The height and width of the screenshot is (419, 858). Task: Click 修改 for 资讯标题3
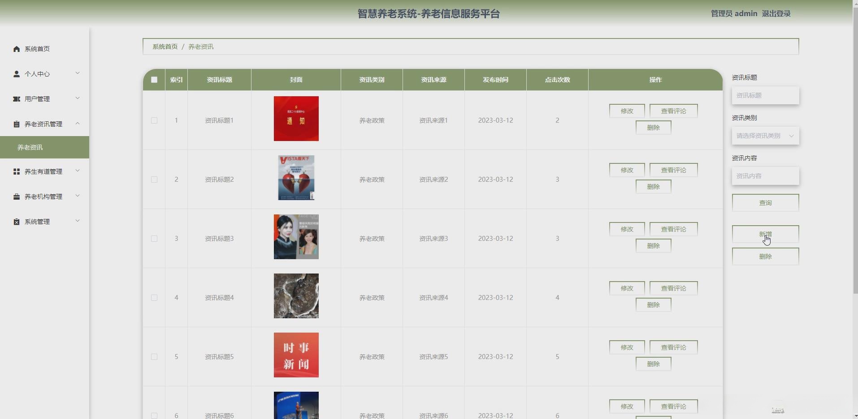click(x=627, y=229)
